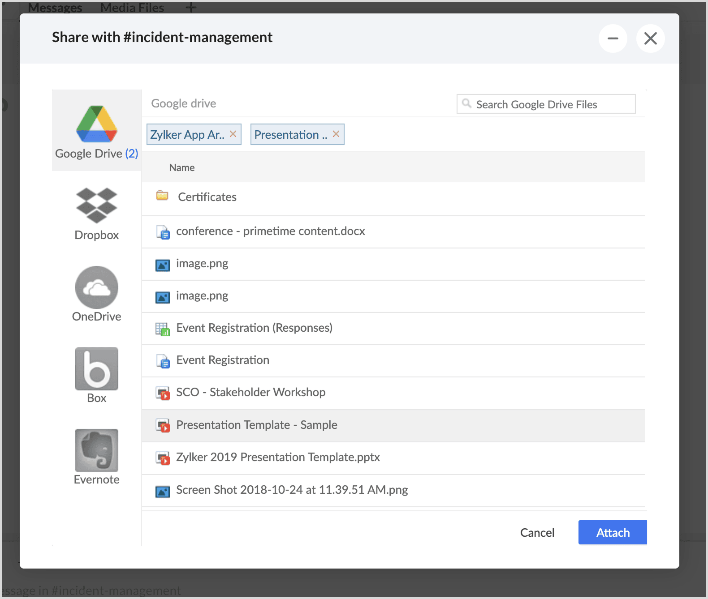The image size is (708, 599).
Task: Click the Name column header
Action: coord(182,167)
